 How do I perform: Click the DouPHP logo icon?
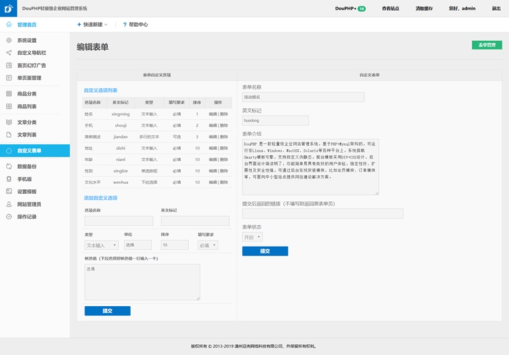point(8,9)
